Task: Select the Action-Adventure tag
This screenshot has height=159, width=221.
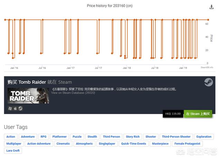Action: click(x=39, y=144)
